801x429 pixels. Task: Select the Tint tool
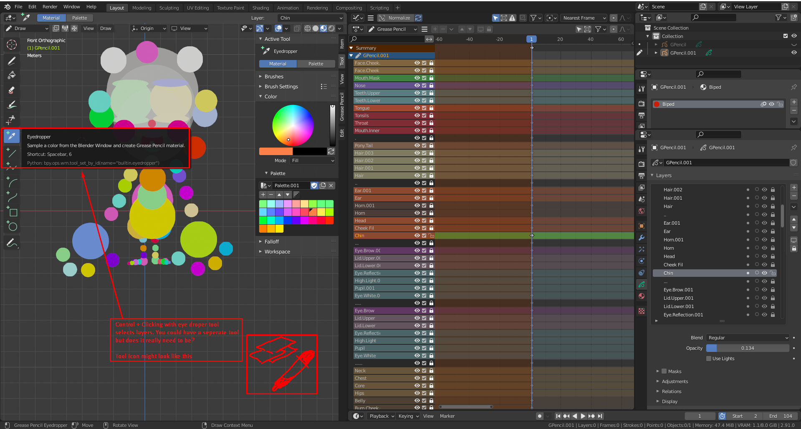click(x=12, y=105)
